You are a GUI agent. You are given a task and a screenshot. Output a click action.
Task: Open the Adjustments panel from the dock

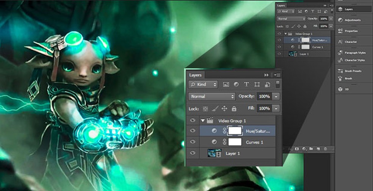pos(354,20)
